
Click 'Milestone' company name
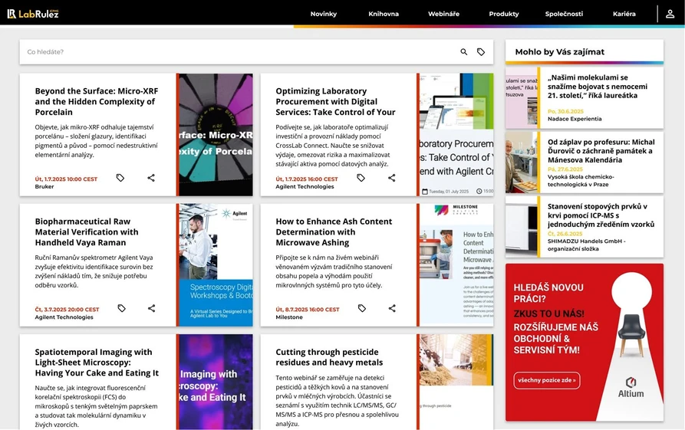pyautogui.click(x=289, y=317)
